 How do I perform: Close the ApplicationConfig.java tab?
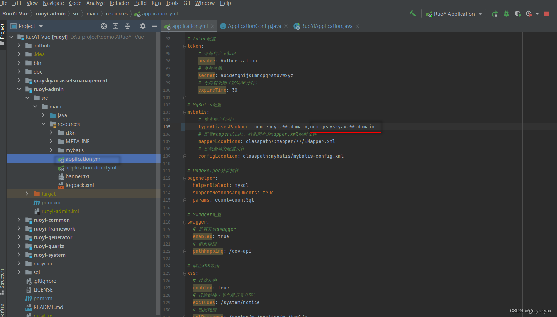[x=286, y=26]
